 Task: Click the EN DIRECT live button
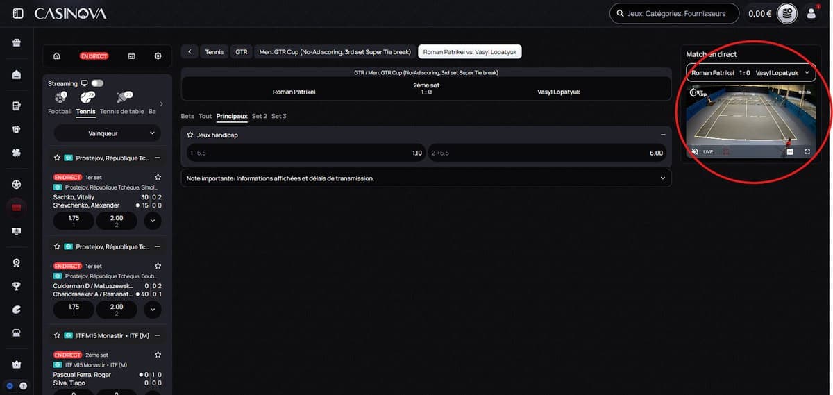(x=94, y=56)
